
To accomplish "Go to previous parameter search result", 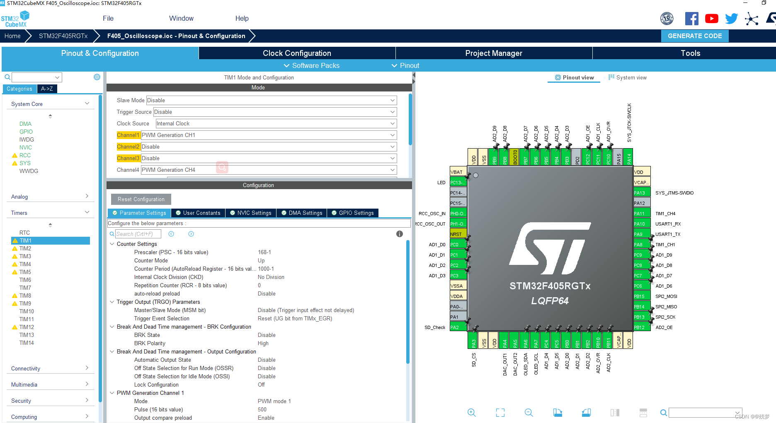I will pyautogui.click(x=171, y=234).
